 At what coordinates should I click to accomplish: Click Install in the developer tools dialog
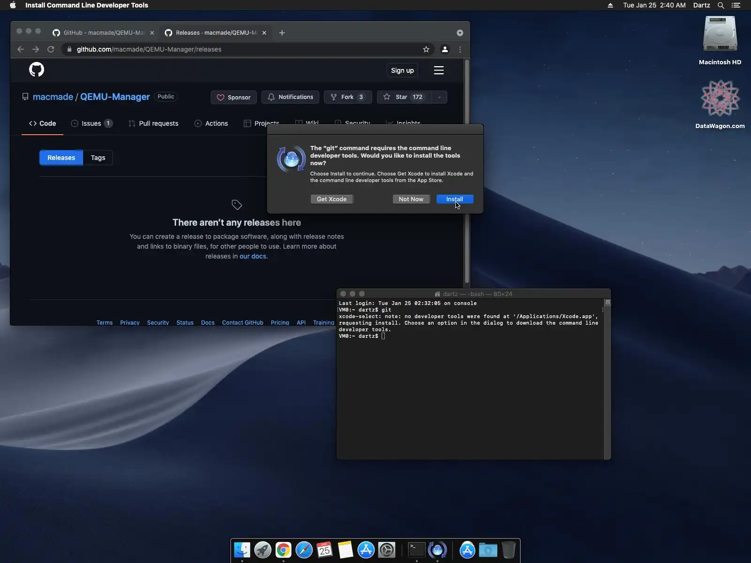455,199
